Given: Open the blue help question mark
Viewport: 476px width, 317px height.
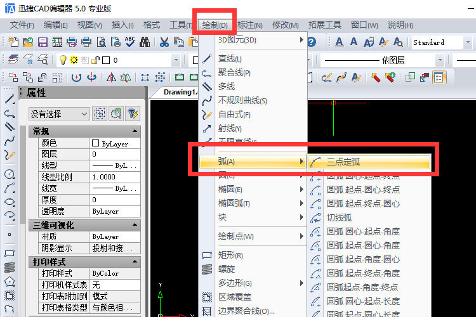Looking at the screenshot, I should click(x=312, y=42).
